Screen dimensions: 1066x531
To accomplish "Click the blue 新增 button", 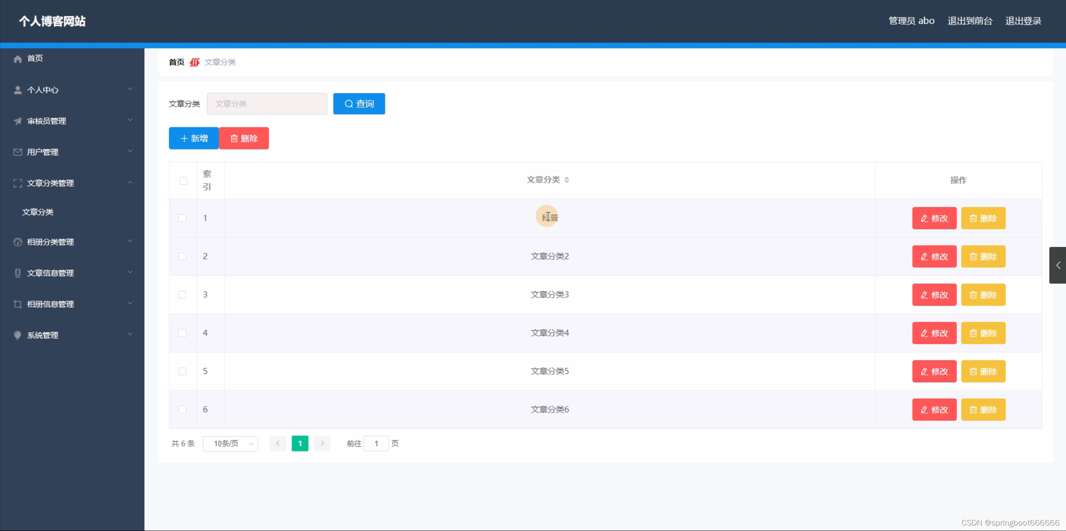I will (x=194, y=138).
